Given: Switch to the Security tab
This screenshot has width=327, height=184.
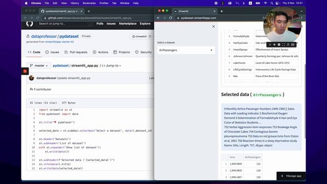Looking at the screenshot, I should coord(144,52).
